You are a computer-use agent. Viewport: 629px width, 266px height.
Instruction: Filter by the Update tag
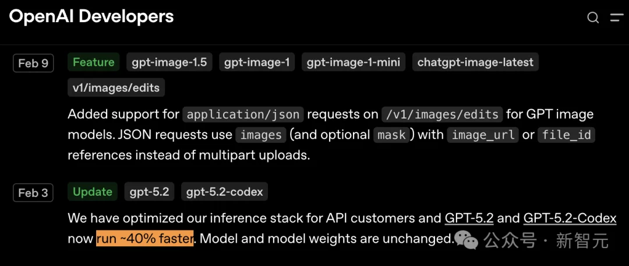click(93, 192)
